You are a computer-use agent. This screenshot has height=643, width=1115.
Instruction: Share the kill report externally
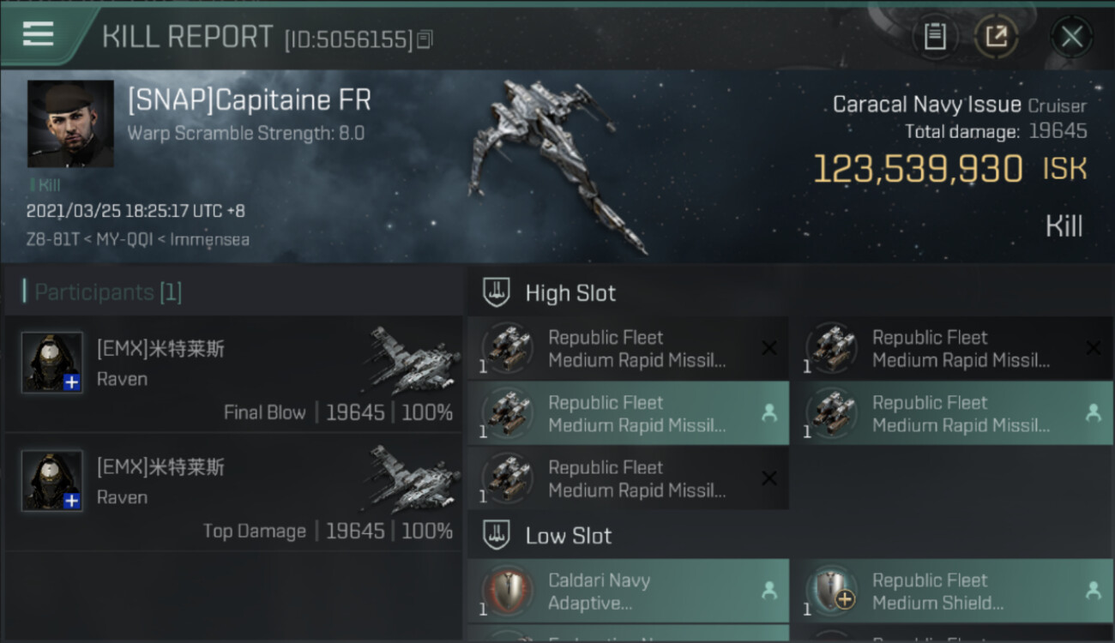tap(996, 37)
